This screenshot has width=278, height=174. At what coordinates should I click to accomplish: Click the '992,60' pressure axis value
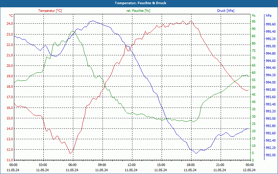pyautogui.click(x=271, y=133)
